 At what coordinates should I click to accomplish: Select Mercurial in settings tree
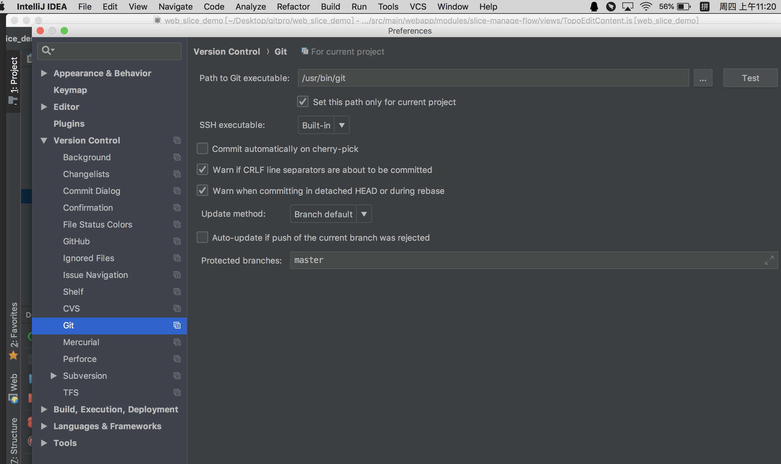(x=81, y=342)
